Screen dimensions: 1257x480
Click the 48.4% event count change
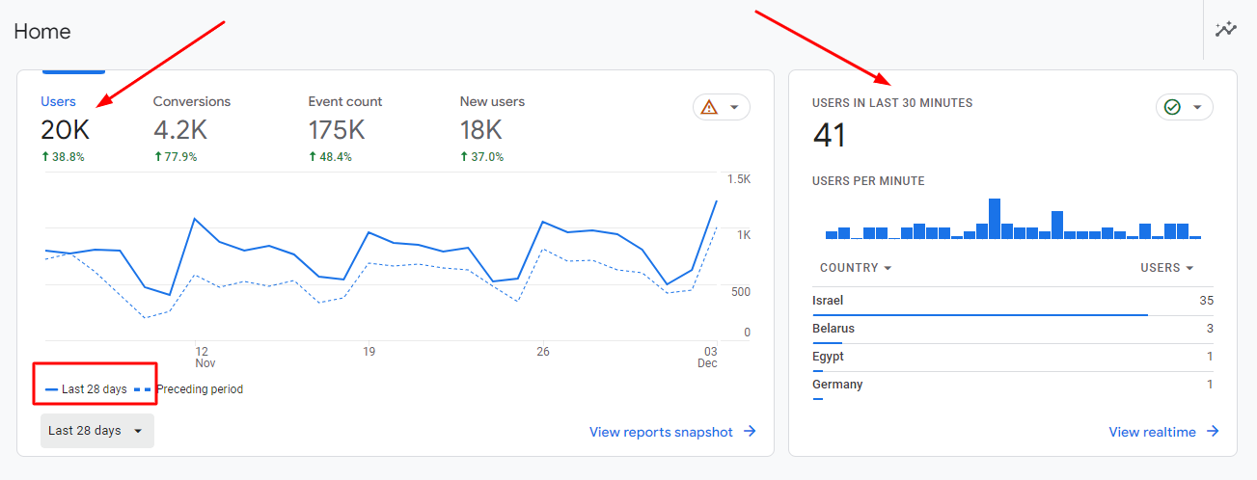pyautogui.click(x=330, y=156)
